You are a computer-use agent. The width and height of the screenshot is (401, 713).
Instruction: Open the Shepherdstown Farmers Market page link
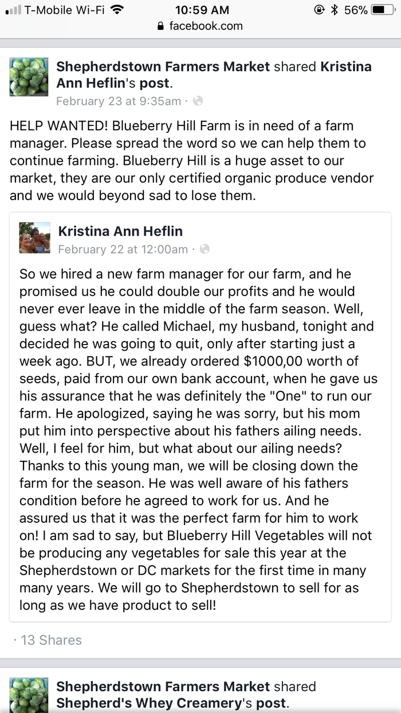pyautogui.click(x=163, y=66)
